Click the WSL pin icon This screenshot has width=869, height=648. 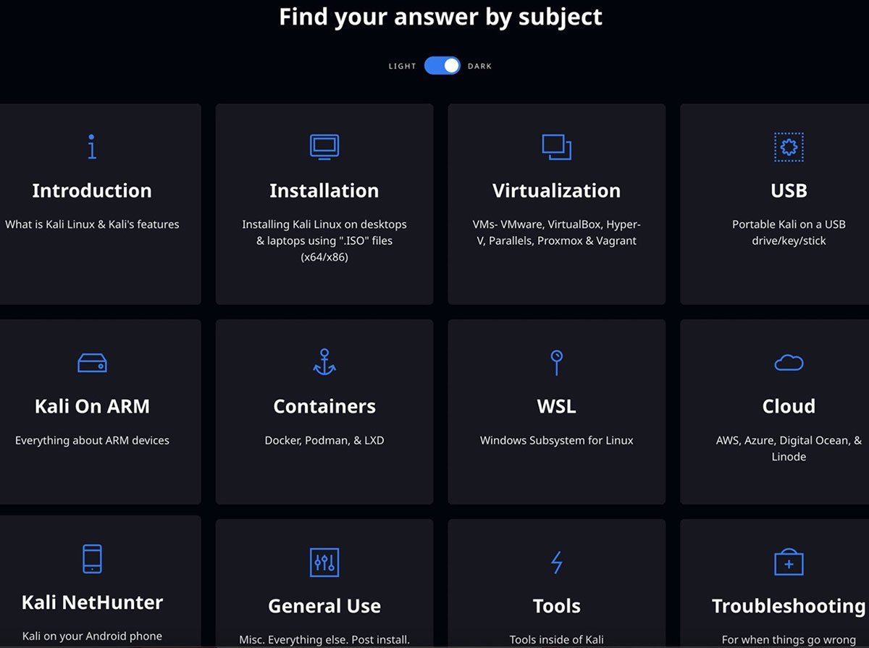point(556,362)
